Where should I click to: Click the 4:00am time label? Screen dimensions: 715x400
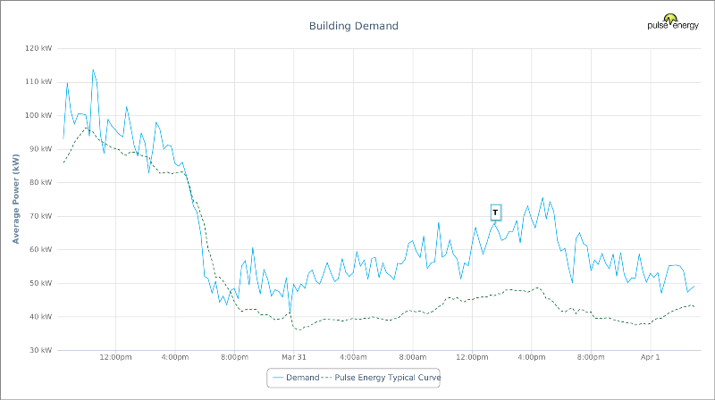pos(353,357)
